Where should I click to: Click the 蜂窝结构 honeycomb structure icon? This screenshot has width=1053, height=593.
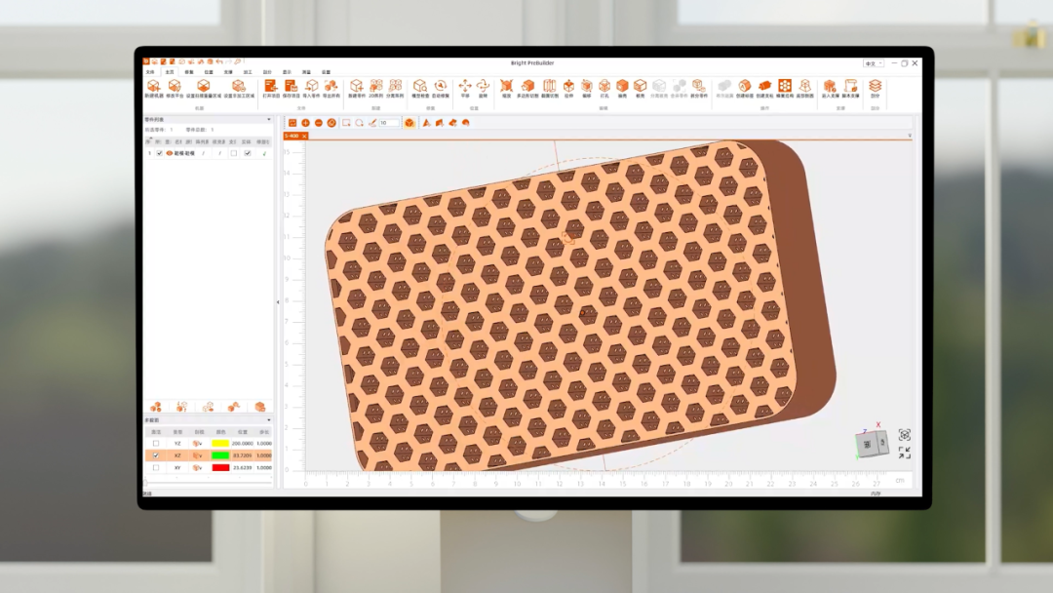(784, 87)
